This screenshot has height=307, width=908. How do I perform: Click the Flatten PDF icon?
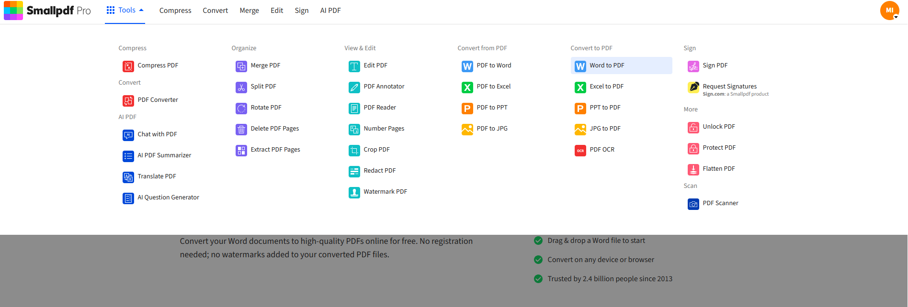693,169
